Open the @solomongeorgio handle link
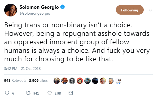 tap(35, 14)
